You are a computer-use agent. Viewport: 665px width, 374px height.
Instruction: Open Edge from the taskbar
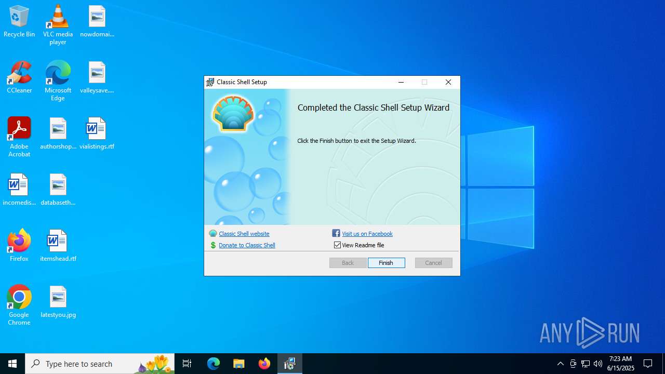[x=214, y=364]
